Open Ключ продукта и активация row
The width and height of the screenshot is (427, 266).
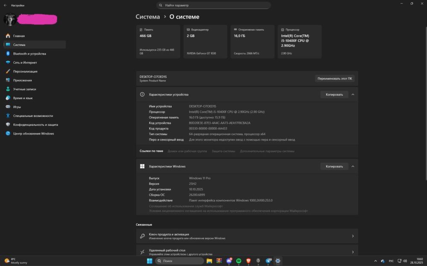[x=247, y=236]
